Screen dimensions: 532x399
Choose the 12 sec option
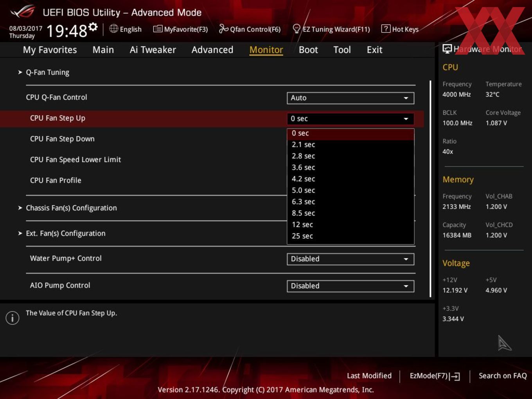tap(350, 225)
